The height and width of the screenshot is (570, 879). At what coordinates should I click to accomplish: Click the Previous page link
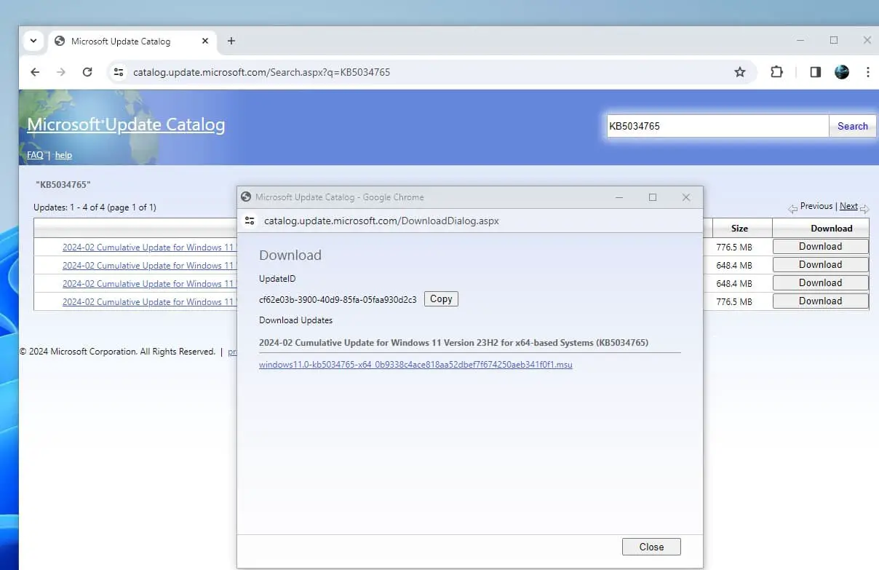[x=816, y=206]
